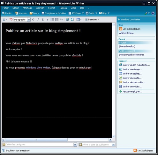Viewport: 158px width, 155px height.
Task: Create a new post with Nouveau
Action: coord(21,13)
